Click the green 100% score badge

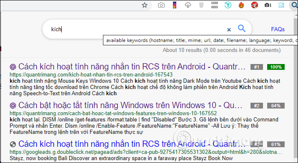click(276, 67)
